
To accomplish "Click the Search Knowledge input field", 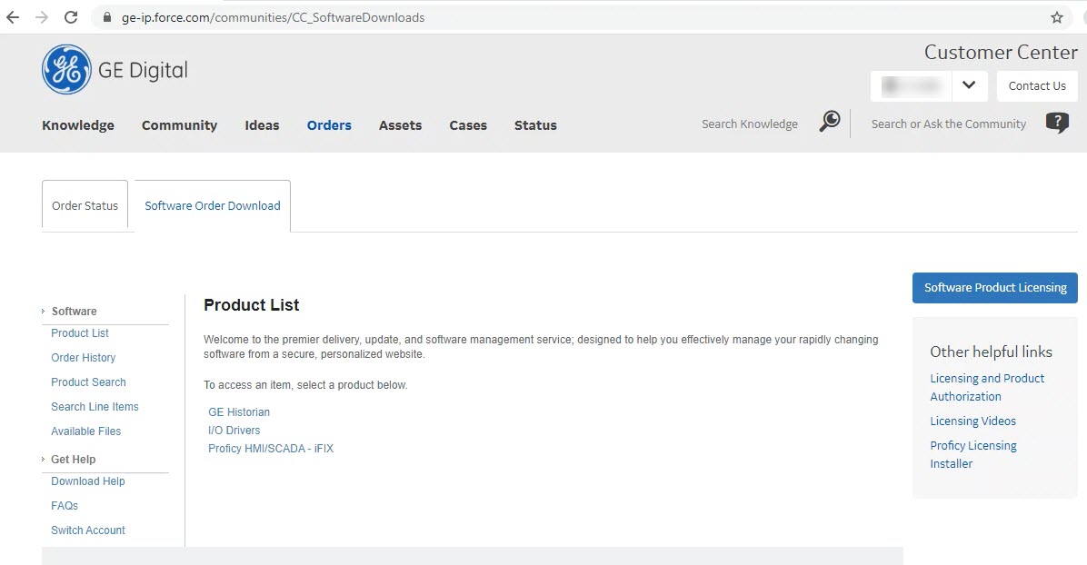I will coord(750,124).
